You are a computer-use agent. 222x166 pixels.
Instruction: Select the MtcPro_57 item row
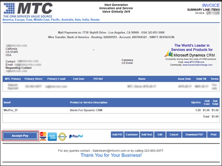[111, 110]
